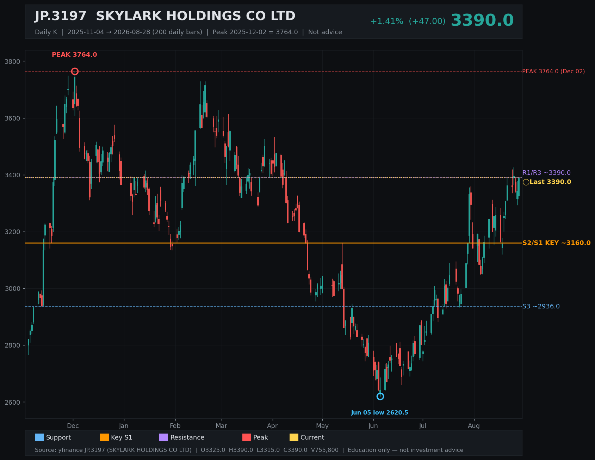595x460 pixels.
Task: Click the 'S3 ~2936.0' support label
Action: 541,307
